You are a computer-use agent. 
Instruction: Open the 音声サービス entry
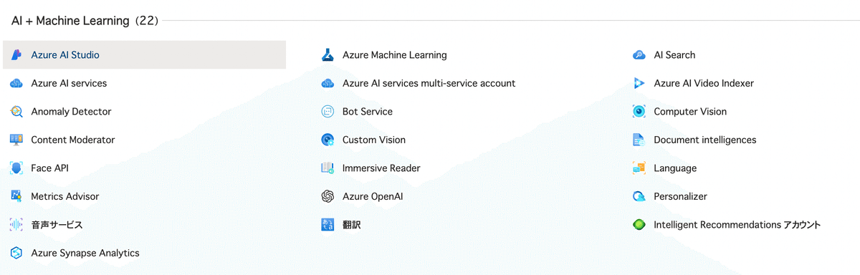57,225
